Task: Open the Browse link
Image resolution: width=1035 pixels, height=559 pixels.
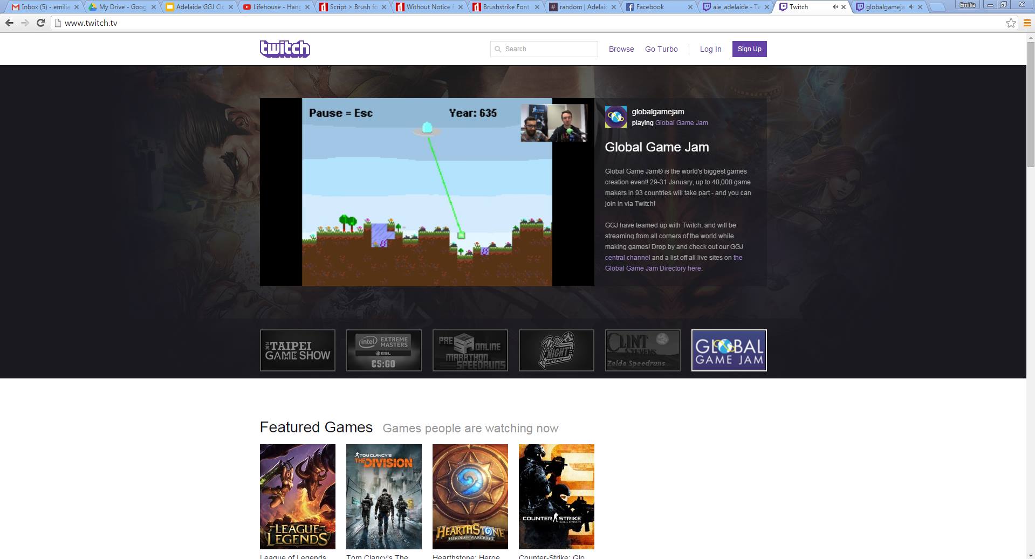Action: pyautogui.click(x=621, y=49)
